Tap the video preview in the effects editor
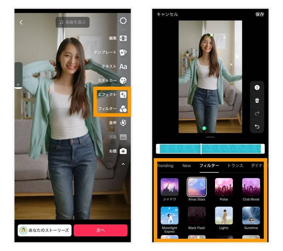283x251 pixels. click(x=210, y=77)
